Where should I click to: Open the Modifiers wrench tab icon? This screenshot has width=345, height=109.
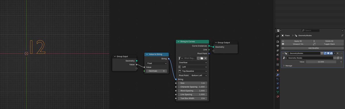pos(278,75)
